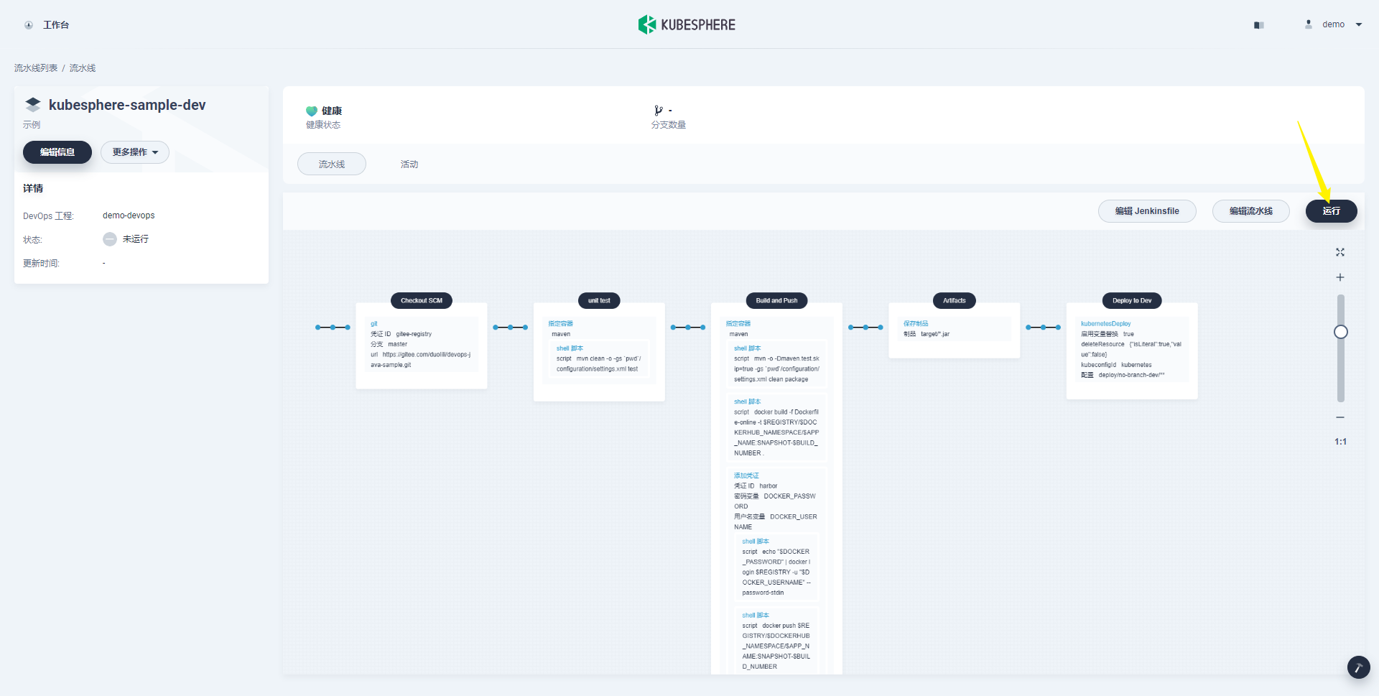Zoom in with the plus icon

(1340, 277)
